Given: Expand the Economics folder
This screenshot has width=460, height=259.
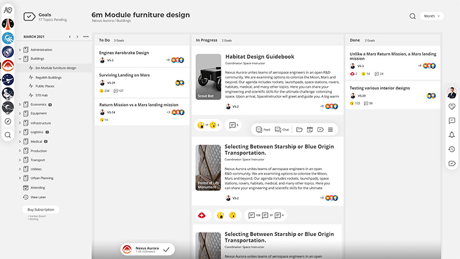Looking at the screenshot, I should pos(20,105).
